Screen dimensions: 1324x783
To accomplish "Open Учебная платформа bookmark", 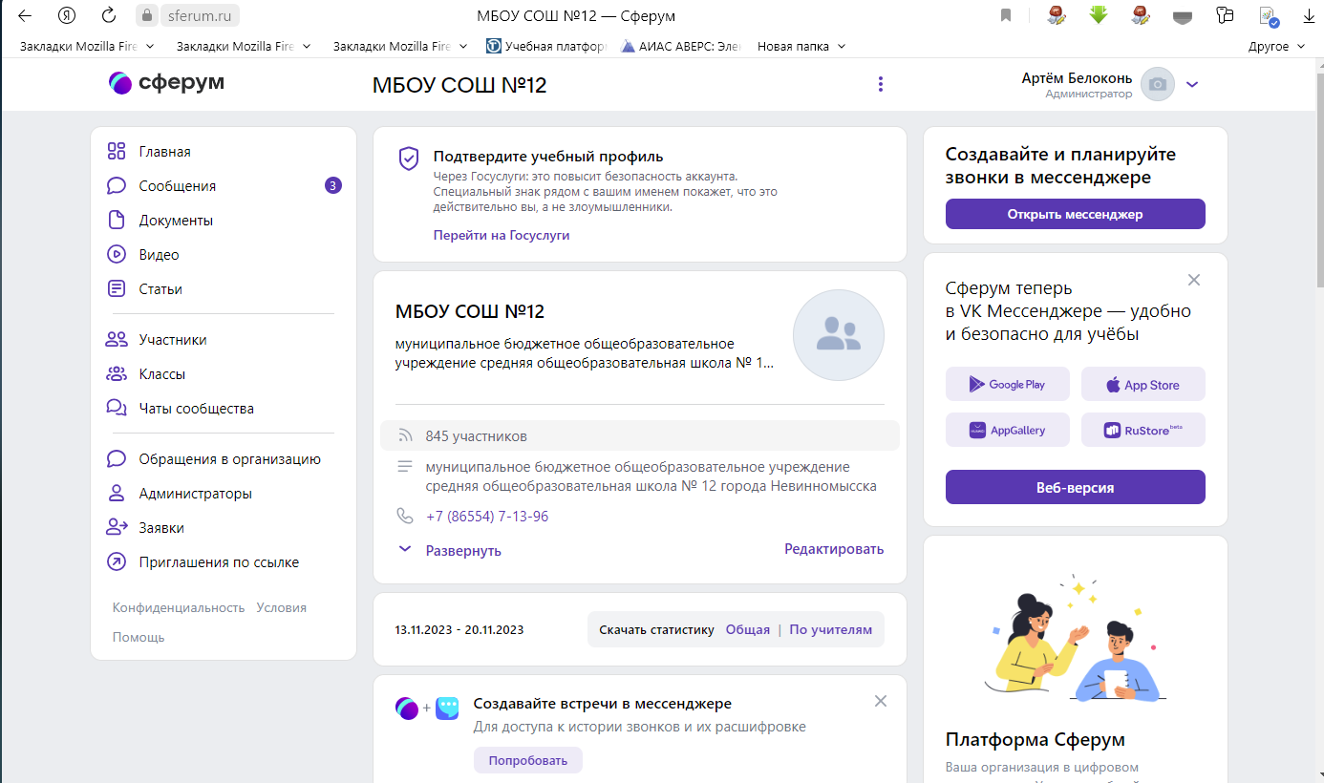I will pos(546,45).
